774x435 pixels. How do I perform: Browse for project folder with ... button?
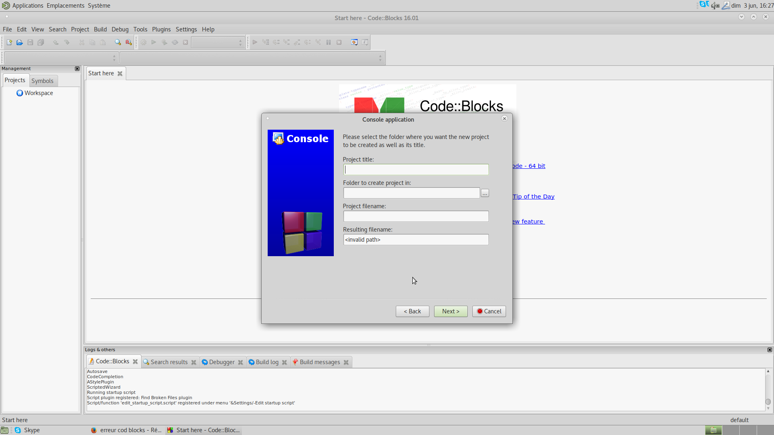(x=485, y=193)
